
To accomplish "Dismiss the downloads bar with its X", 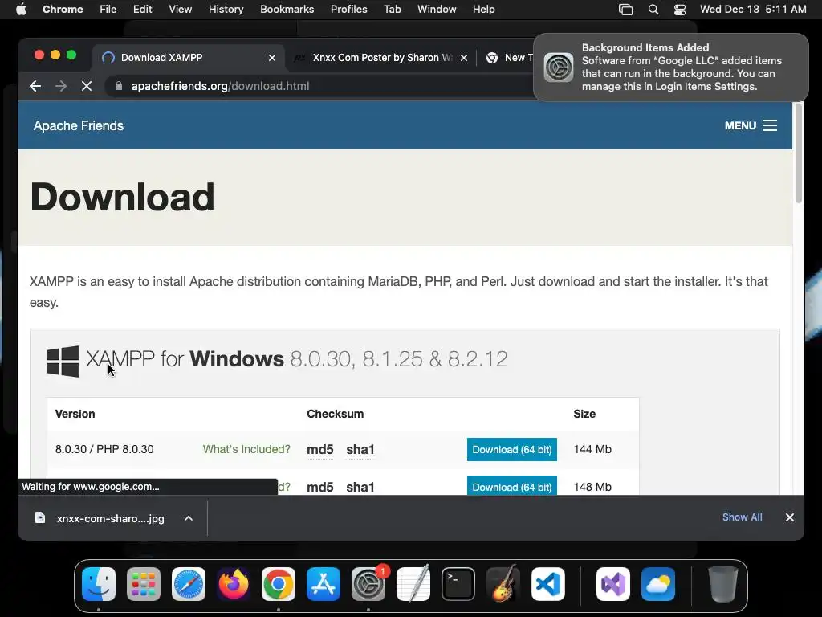I will (790, 517).
